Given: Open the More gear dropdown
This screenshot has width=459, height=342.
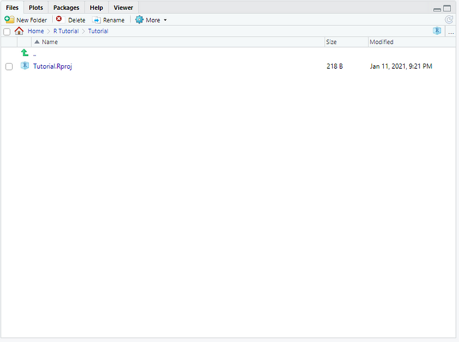Looking at the screenshot, I should pos(151,20).
